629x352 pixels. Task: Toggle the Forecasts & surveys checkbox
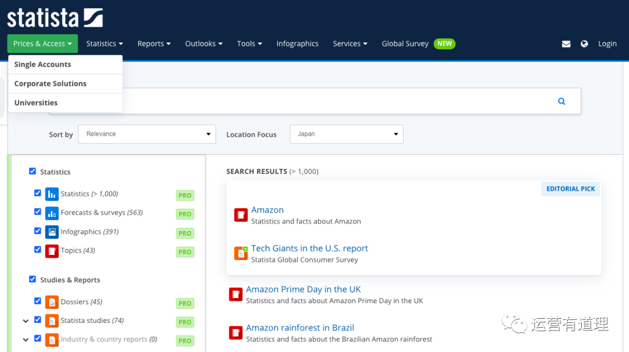coord(38,211)
